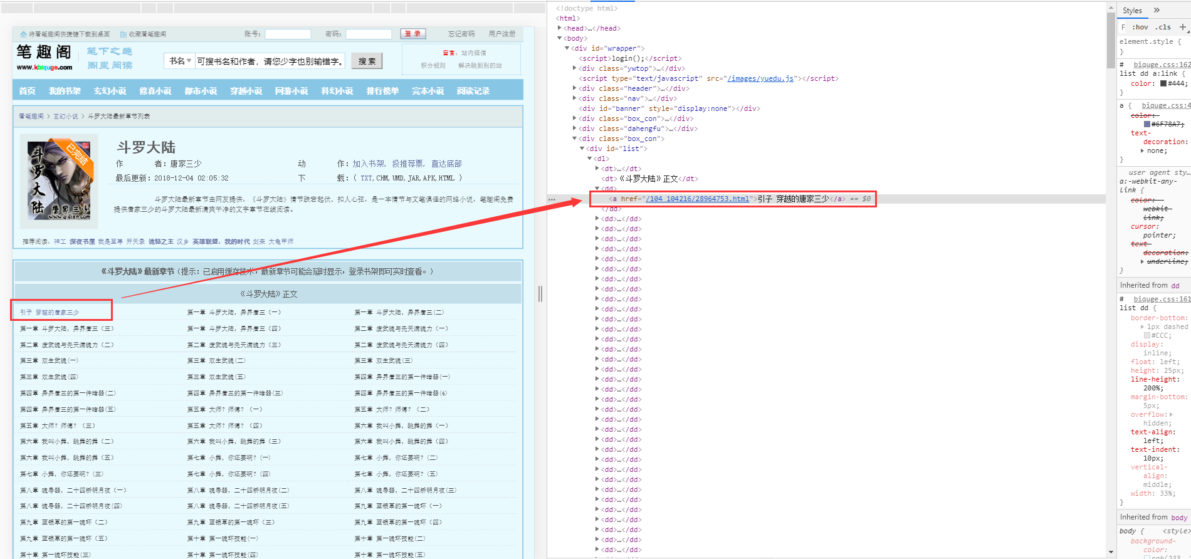
Task: Expand the div class header node
Action: (574, 88)
